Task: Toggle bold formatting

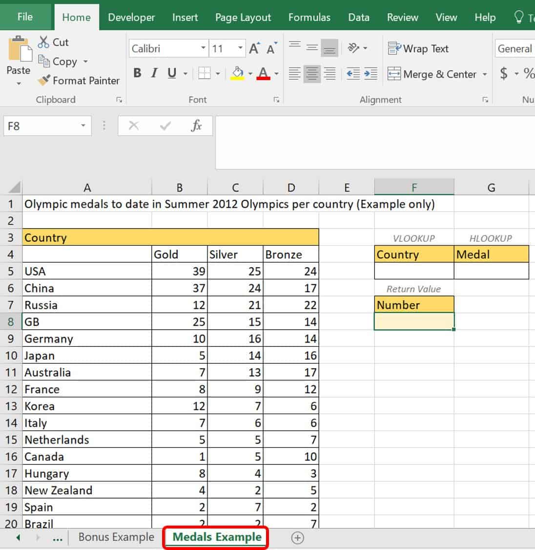Action: coord(138,73)
